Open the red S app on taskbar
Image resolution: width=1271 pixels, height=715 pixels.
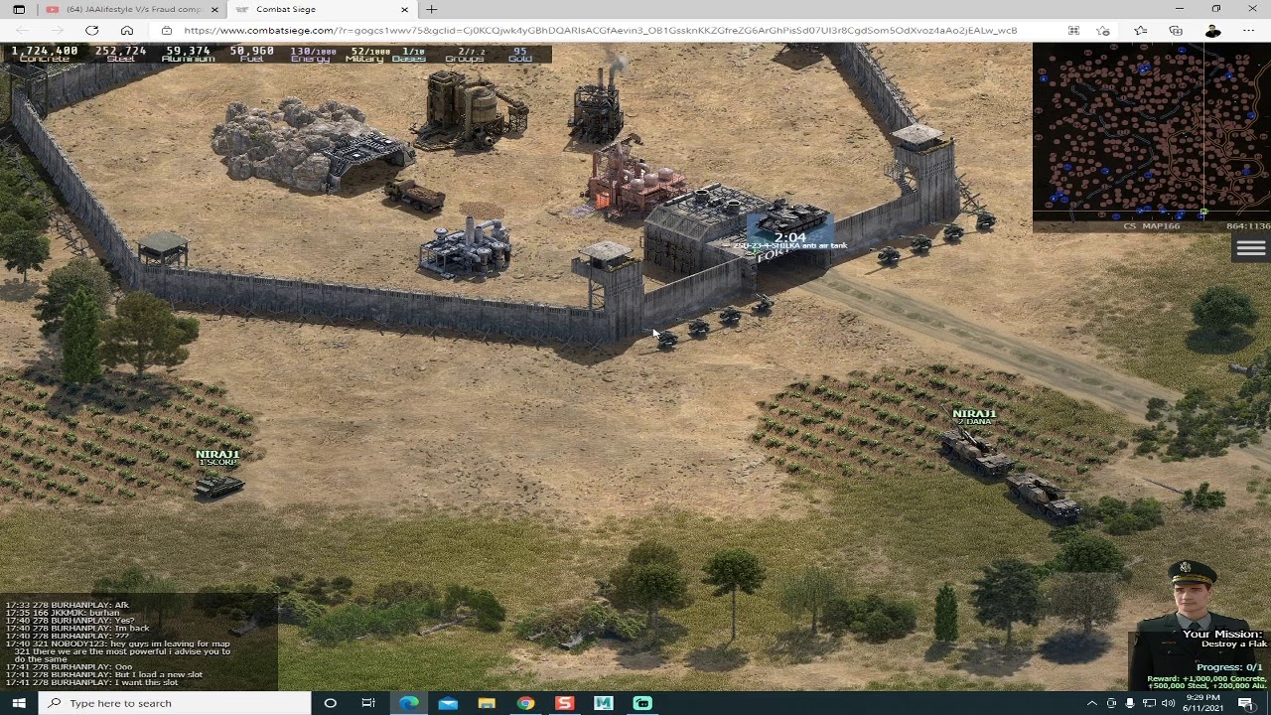pyautogui.click(x=564, y=703)
